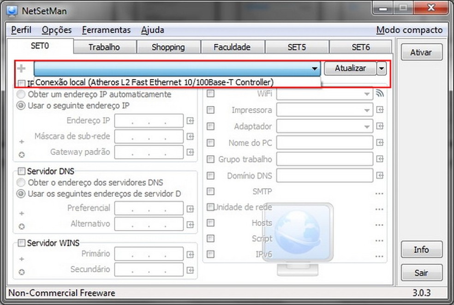Click the arrow icon next to Adaptador field

[x=380, y=126]
